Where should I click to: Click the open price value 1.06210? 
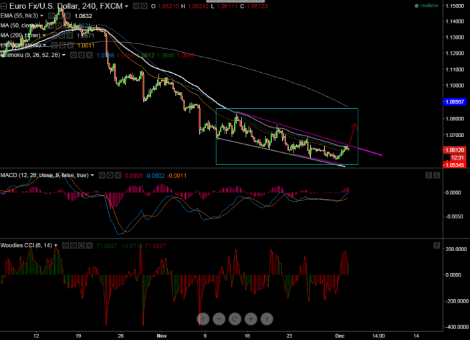tap(168, 6)
